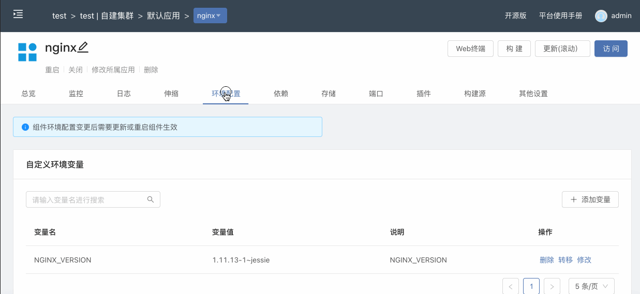This screenshot has height=294, width=640.
Task: Click the 关闭 link
Action: [76, 70]
